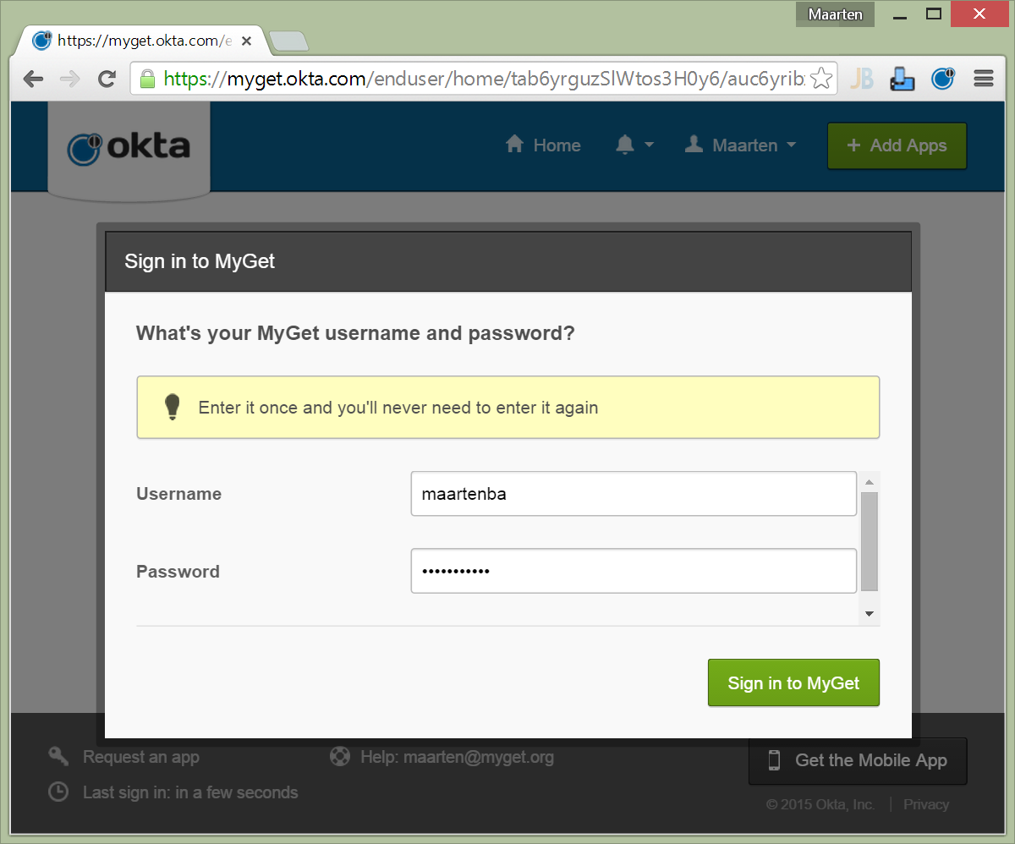Viewport: 1015px width, 844px height.
Task: Expand the Maarten user menu
Action: tap(740, 145)
